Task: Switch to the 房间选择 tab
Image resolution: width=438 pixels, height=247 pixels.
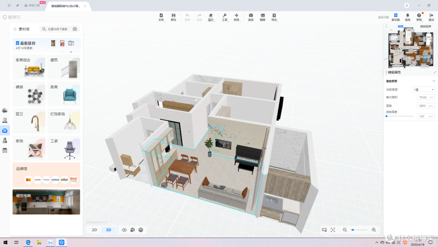Action: pos(425,26)
